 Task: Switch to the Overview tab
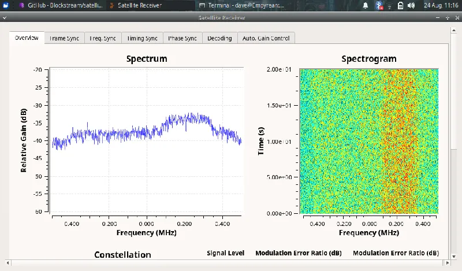[x=27, y=38]
